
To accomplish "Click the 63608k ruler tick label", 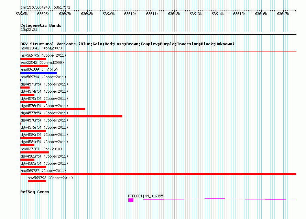I will click(x=87, y=14).
